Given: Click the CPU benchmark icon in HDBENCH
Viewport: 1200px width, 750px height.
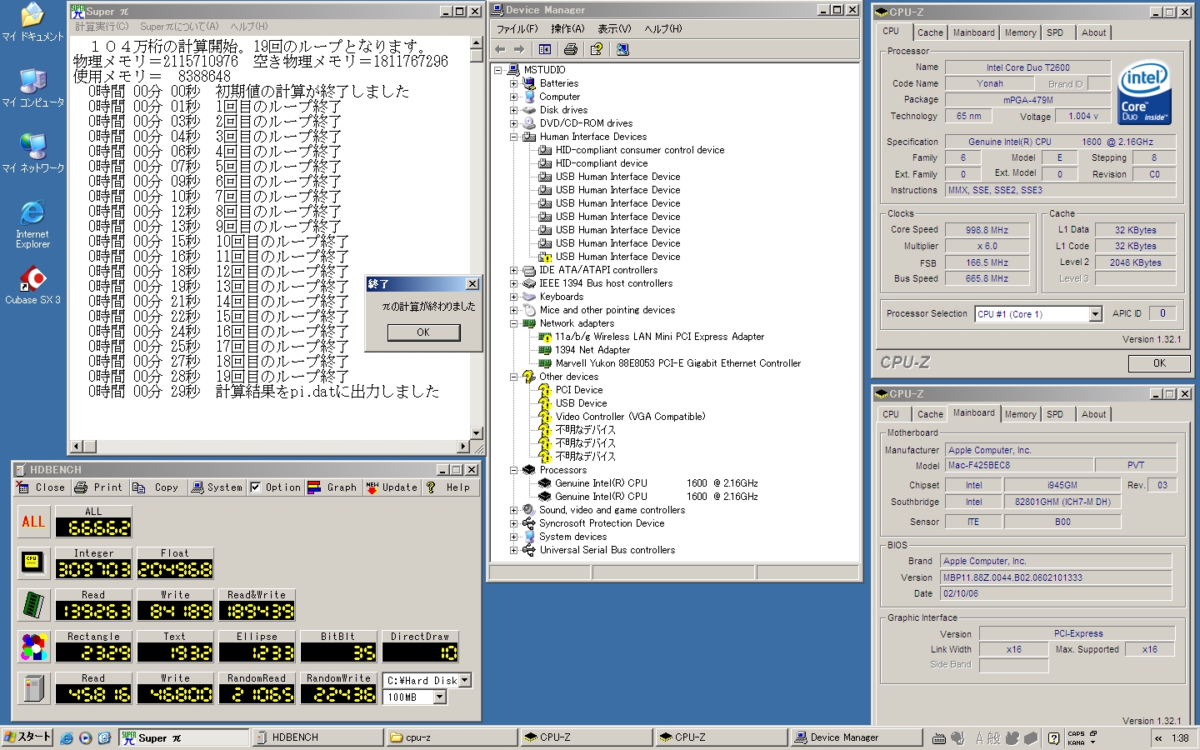Looking at the screenshot, I should (32, 562).
